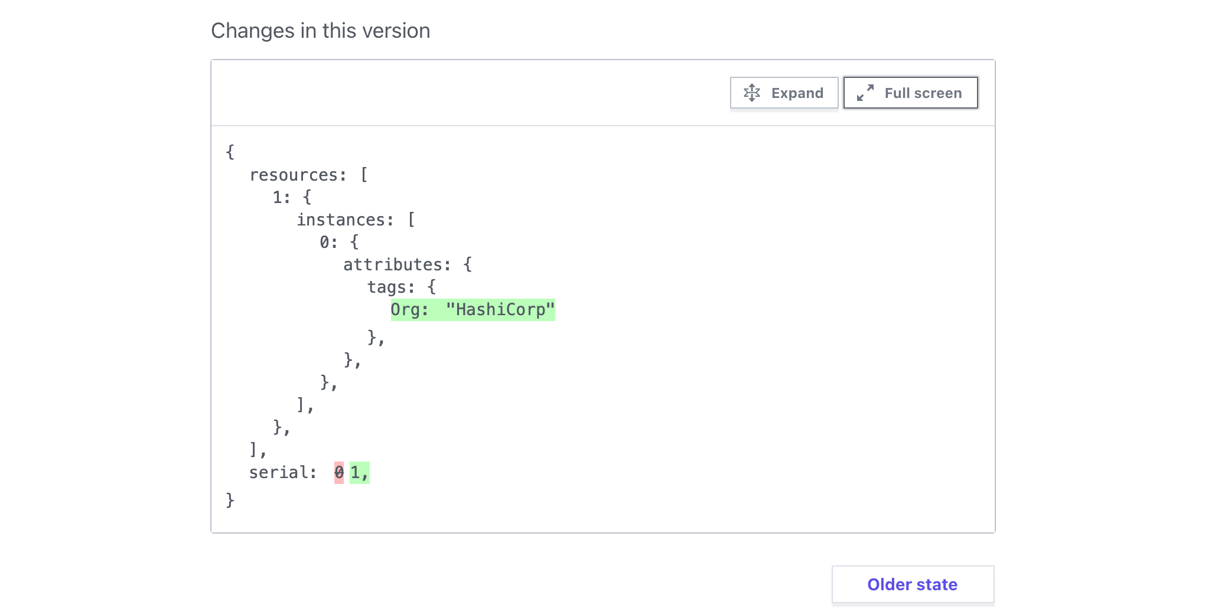Click the removed serial value 0

point(338,473)
